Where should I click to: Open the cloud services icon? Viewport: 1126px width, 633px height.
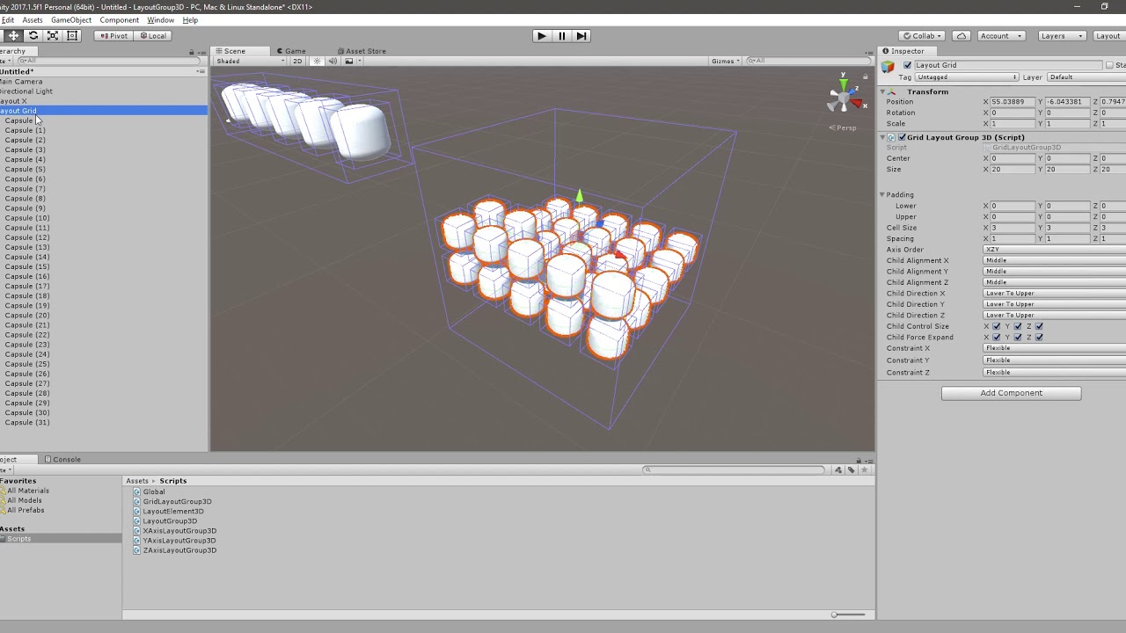(961, 36)
